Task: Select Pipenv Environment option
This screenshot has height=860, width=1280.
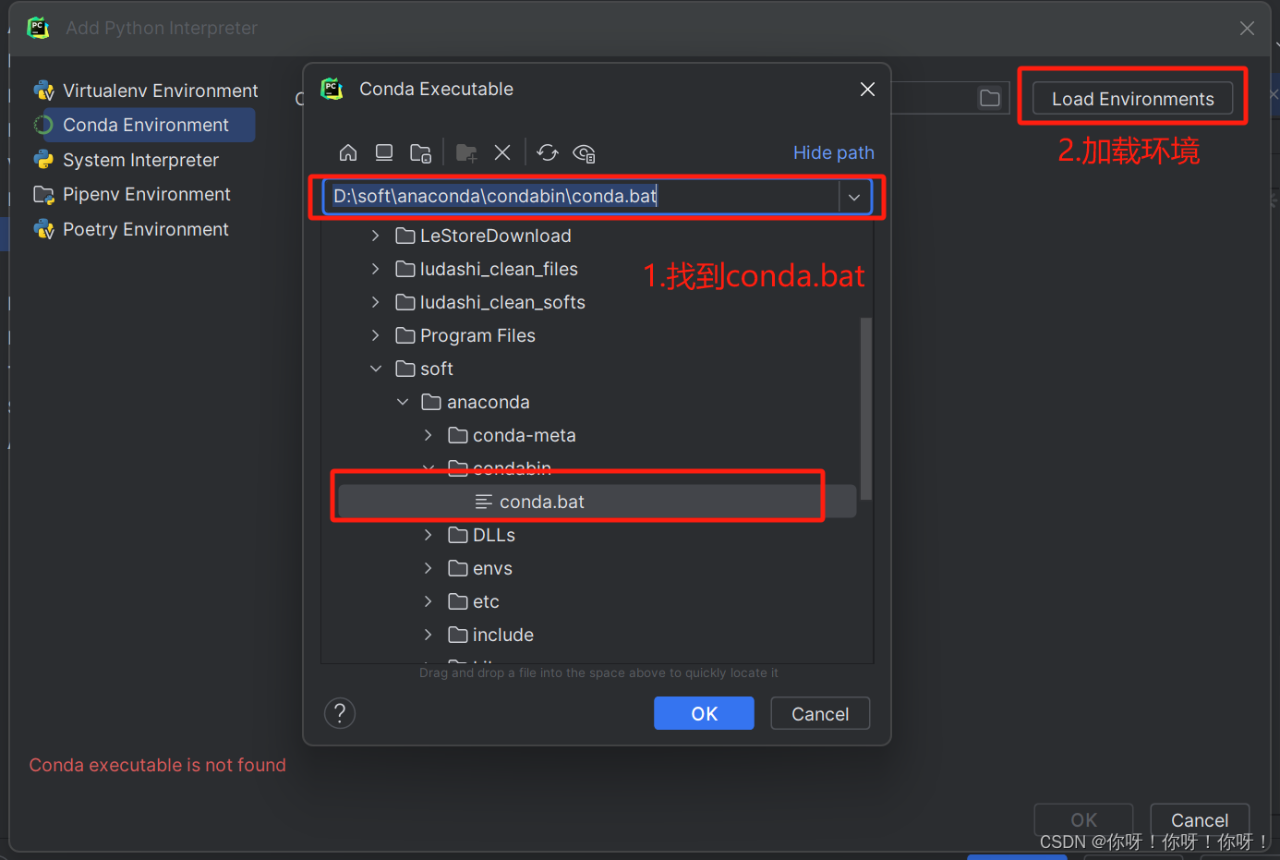Action: pos(131,194)
